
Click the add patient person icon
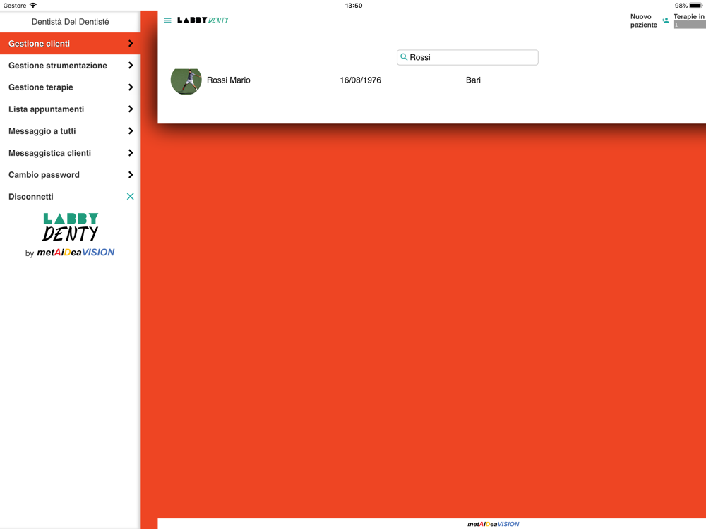click(x=666, y=20)
